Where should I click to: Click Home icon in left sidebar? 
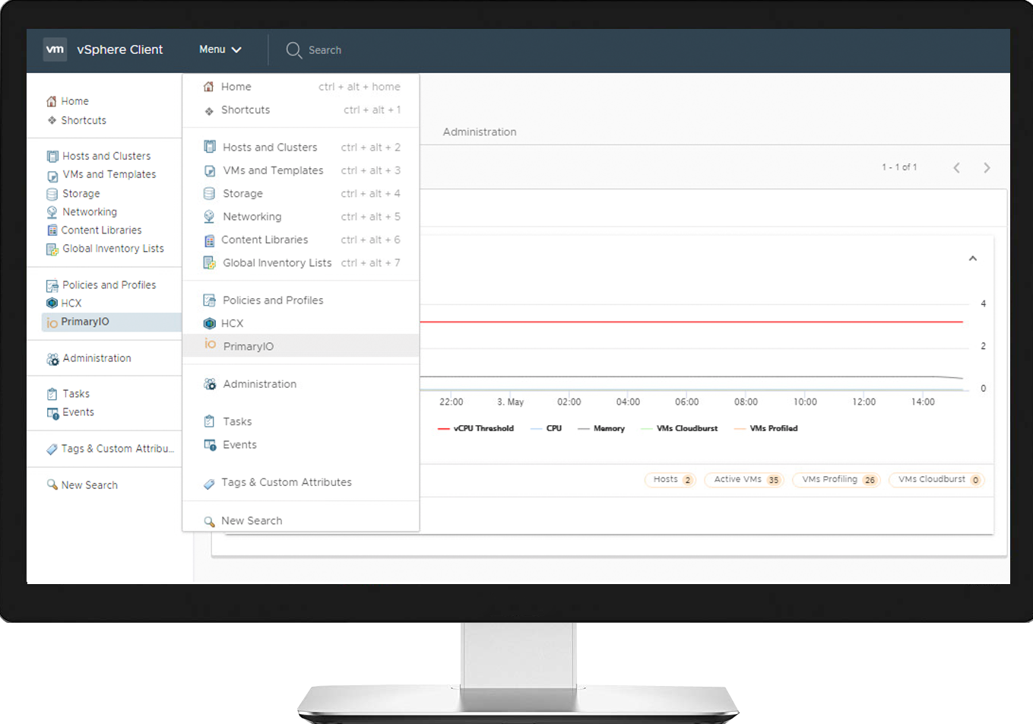point(52,101)
